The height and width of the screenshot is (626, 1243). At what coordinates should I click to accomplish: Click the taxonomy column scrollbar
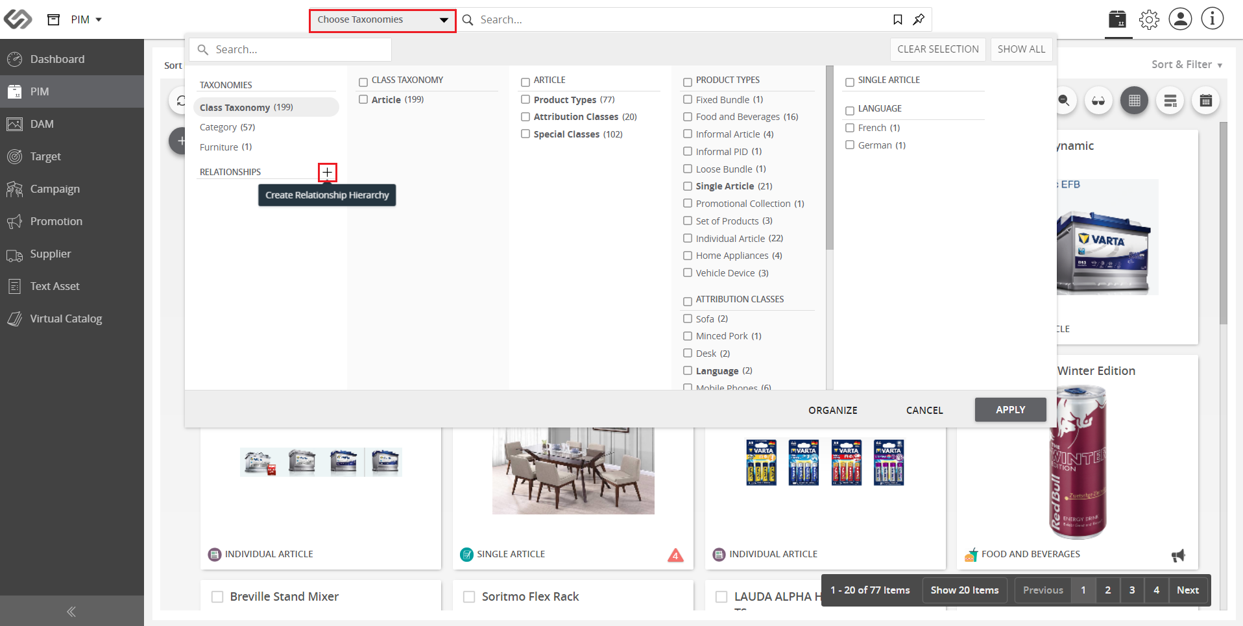click(x=829, y=158)
